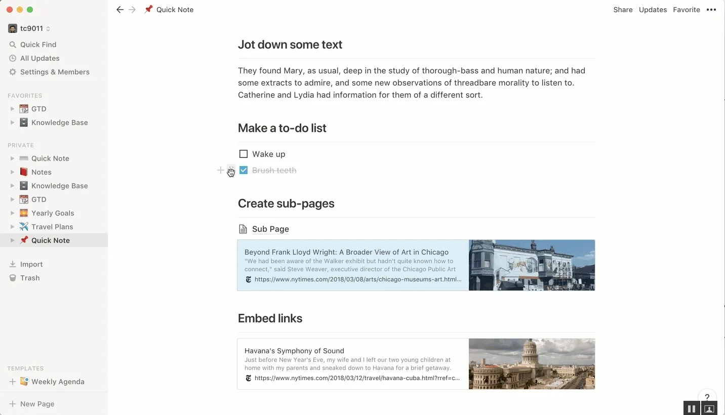Open the three-dot page options menu
The image size is (725, 415).
coord(711,10)
